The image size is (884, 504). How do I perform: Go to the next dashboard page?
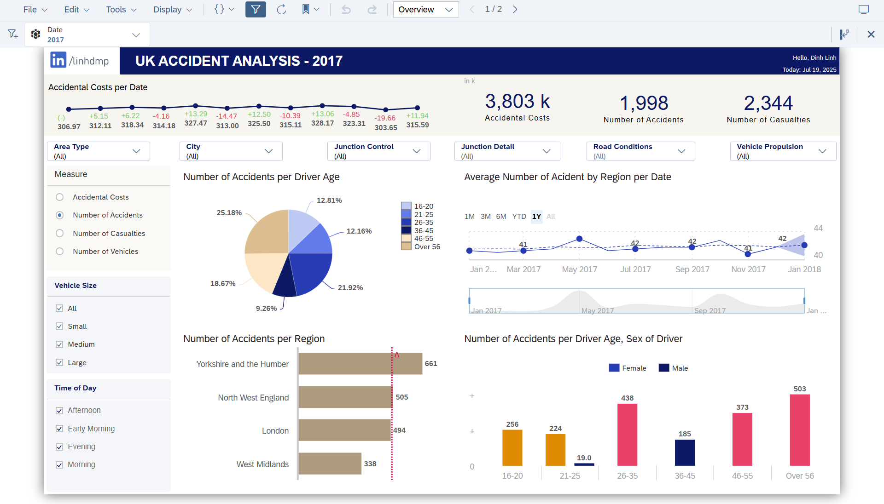(x=515, y=9)
